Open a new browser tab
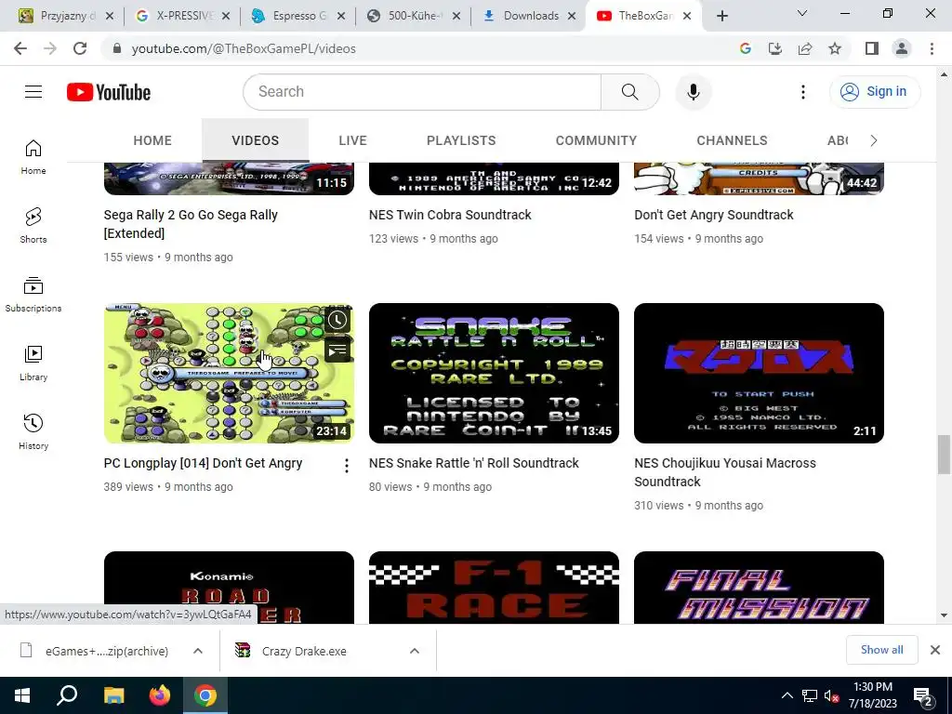952x714 pixels. click(721, 16)
